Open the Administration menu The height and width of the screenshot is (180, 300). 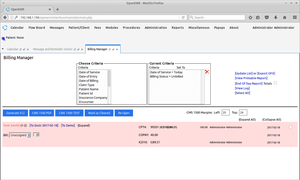pyautogui.click(x=156, y=28)
